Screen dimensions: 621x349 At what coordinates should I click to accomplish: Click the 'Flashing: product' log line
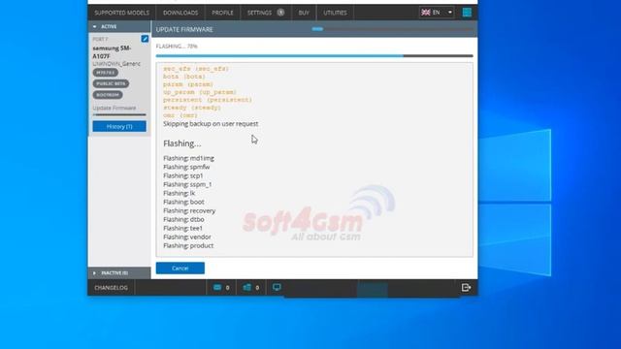[x=188, y=245]
